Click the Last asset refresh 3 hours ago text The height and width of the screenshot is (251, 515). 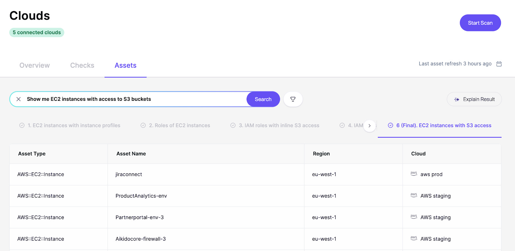click(455, 64)
